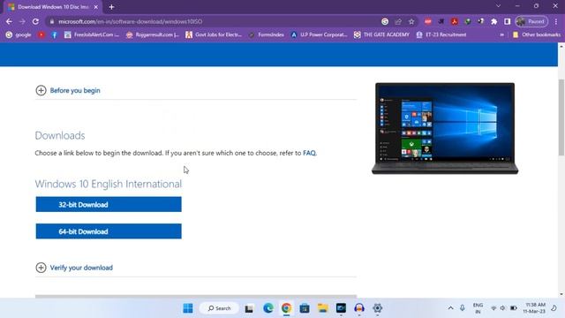The image size is (565, 318).
Task: Open Task View on the taskbar
Action: 249,308
